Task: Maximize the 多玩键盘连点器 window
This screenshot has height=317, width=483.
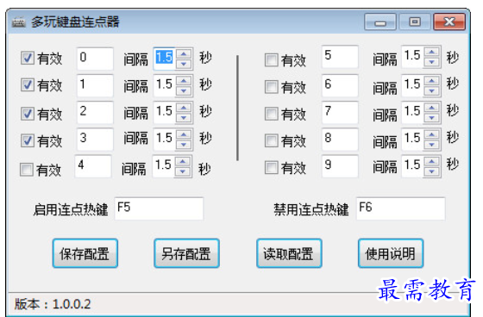Action: click(x=415, y=22)
